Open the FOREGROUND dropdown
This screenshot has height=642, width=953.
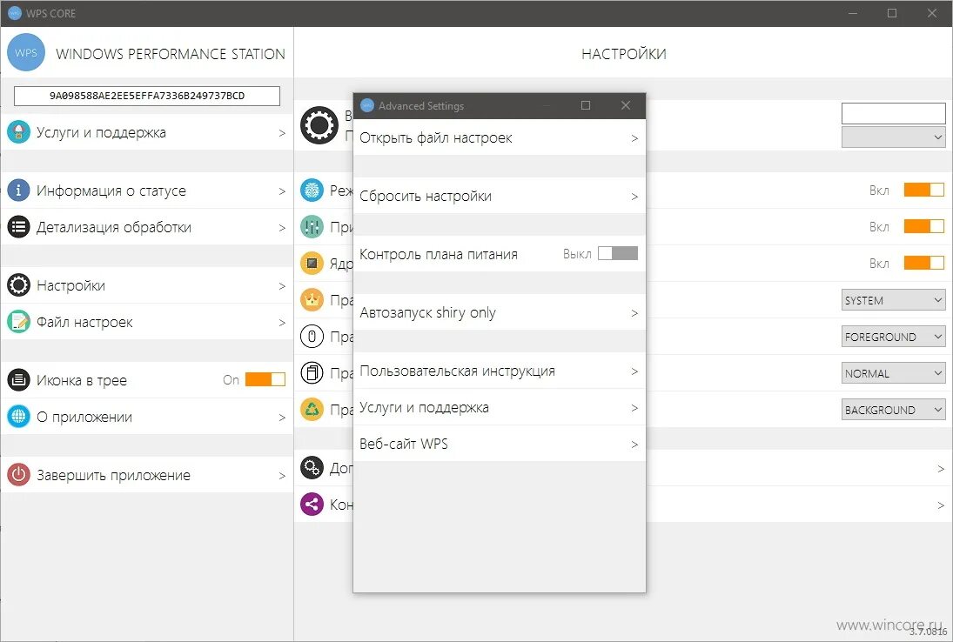893,336
